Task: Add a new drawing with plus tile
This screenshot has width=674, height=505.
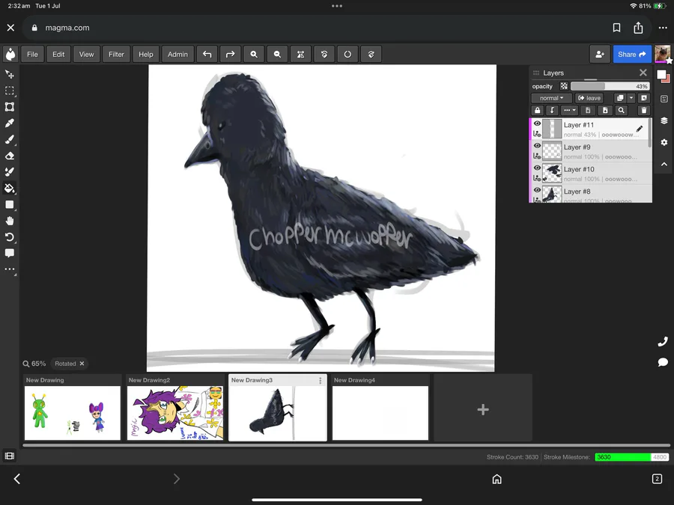Action: (x=483, y=409)
